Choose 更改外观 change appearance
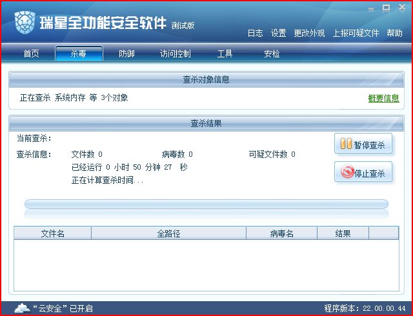 [x=309, y=33]
